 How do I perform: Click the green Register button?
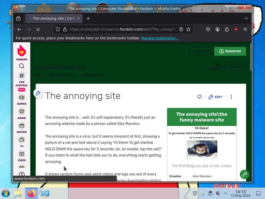230,51
